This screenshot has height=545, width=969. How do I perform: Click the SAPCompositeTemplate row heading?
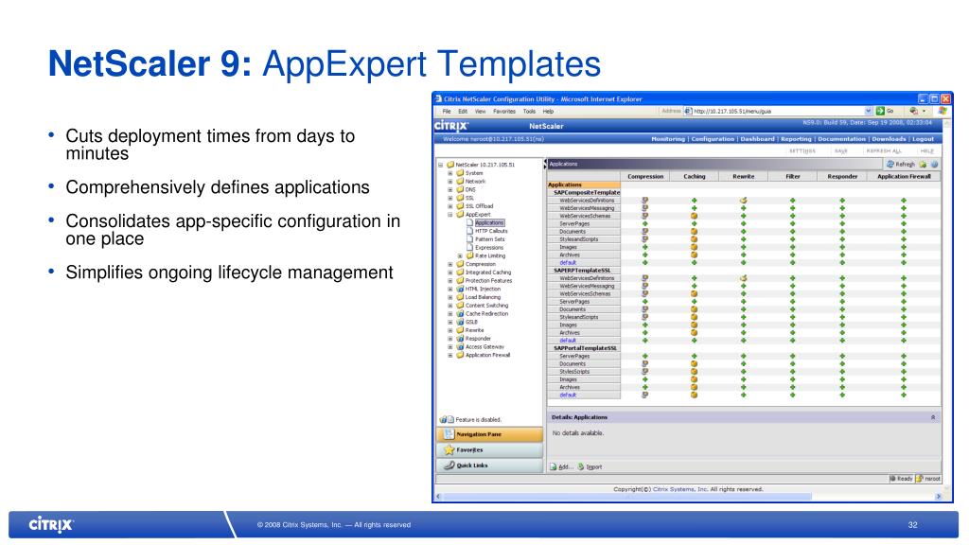(587, 193)
